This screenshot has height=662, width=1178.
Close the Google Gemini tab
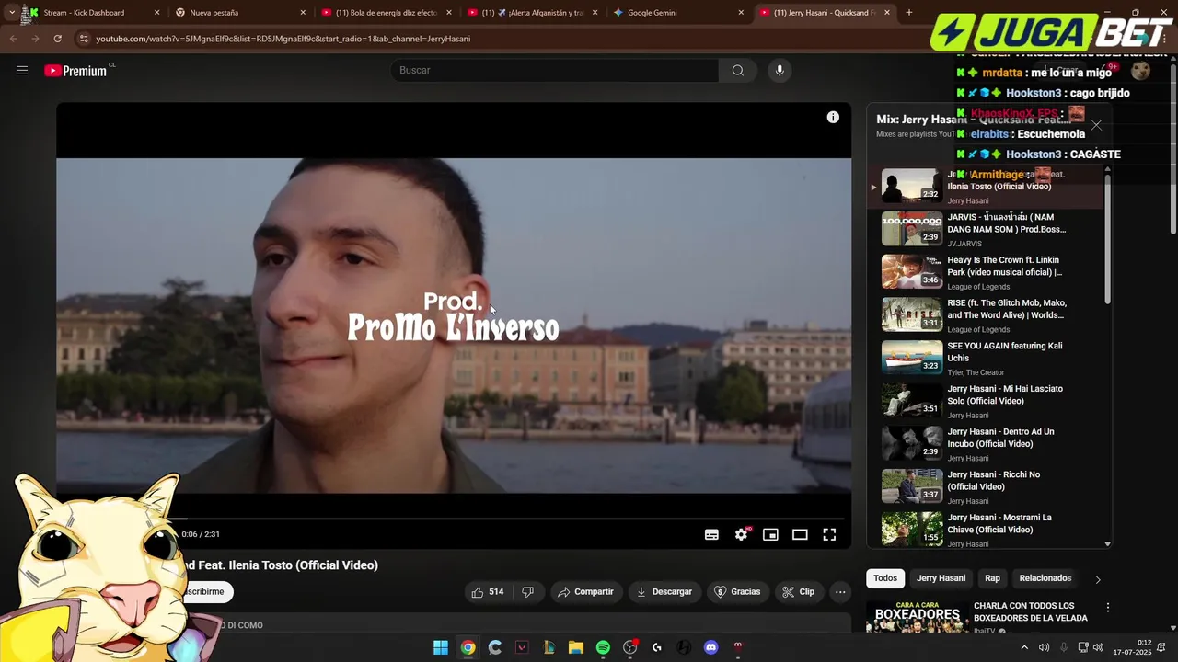[x=741, y=13]
